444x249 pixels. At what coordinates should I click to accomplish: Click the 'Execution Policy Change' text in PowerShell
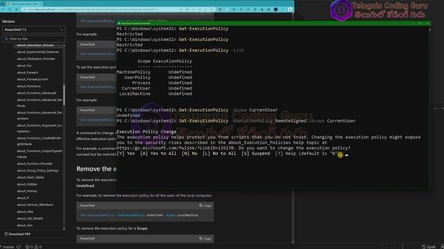coord(146,131)
